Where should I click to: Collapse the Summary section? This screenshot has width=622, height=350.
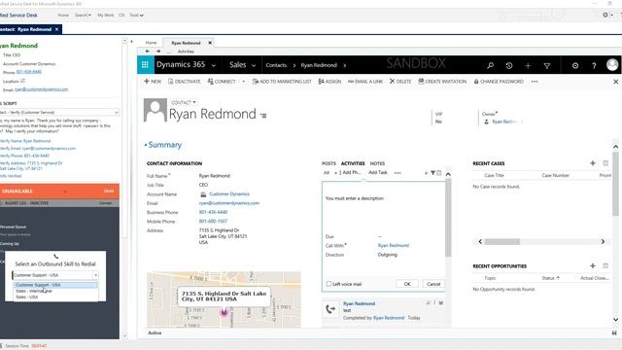click(163, 145)
